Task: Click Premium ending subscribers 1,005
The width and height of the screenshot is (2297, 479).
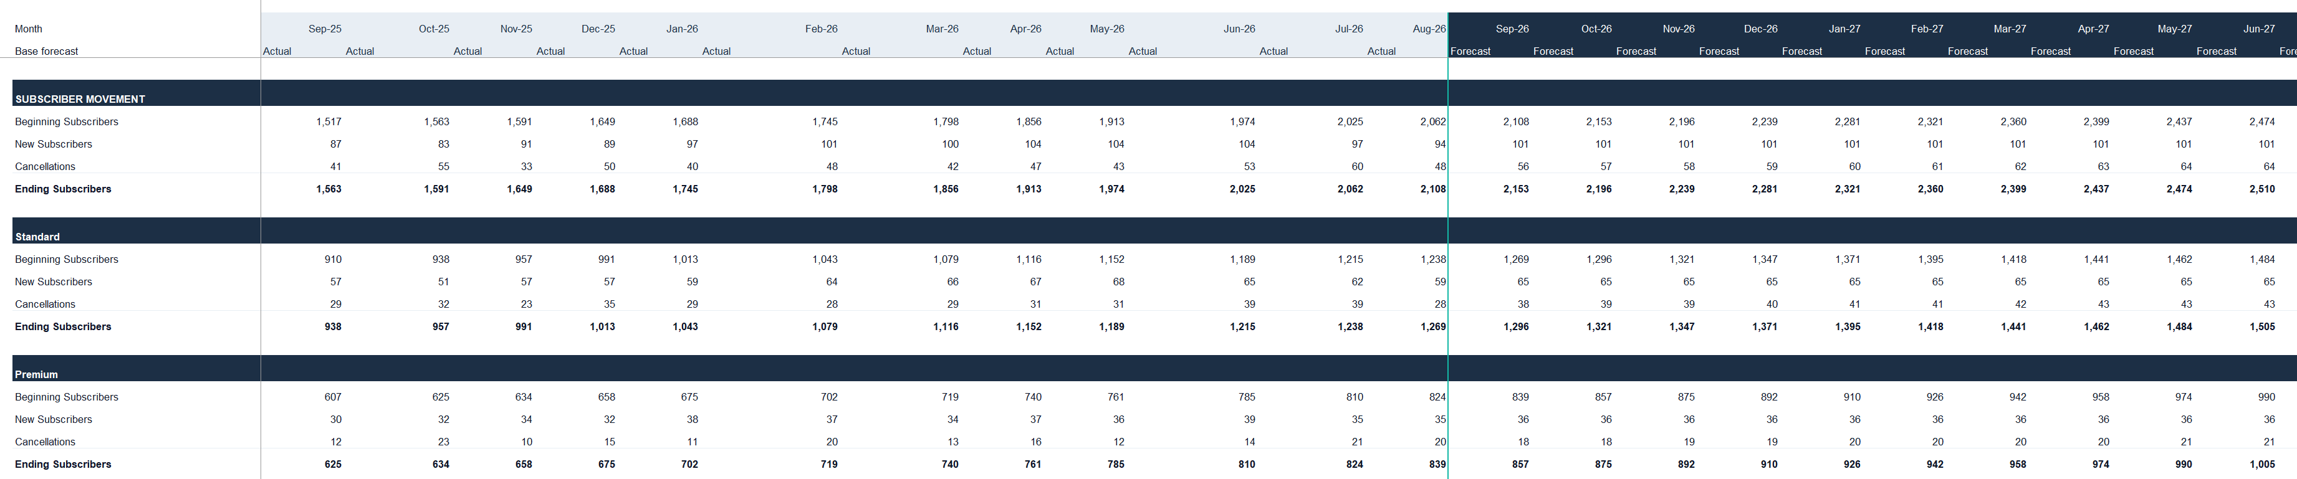Action: coord(2261,465)
